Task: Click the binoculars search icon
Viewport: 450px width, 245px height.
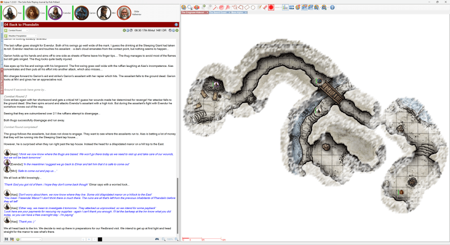Action: pos(157,239)
